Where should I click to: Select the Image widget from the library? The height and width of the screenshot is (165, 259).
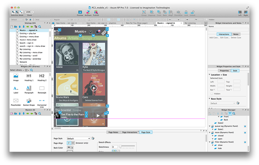point(16,76)
